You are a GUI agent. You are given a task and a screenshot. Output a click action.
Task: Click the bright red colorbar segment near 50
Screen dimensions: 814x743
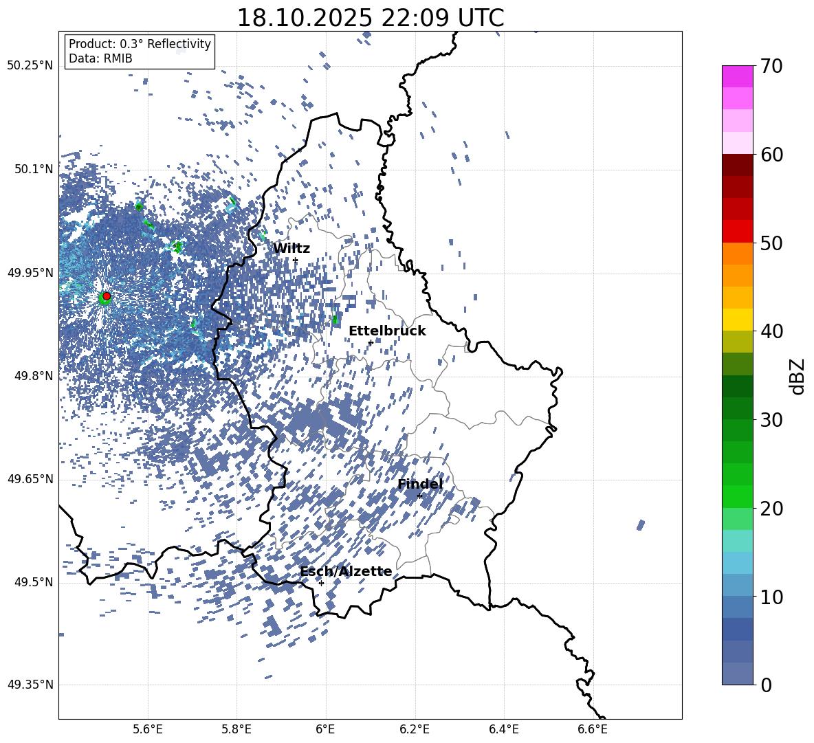(x=737, y=232)
